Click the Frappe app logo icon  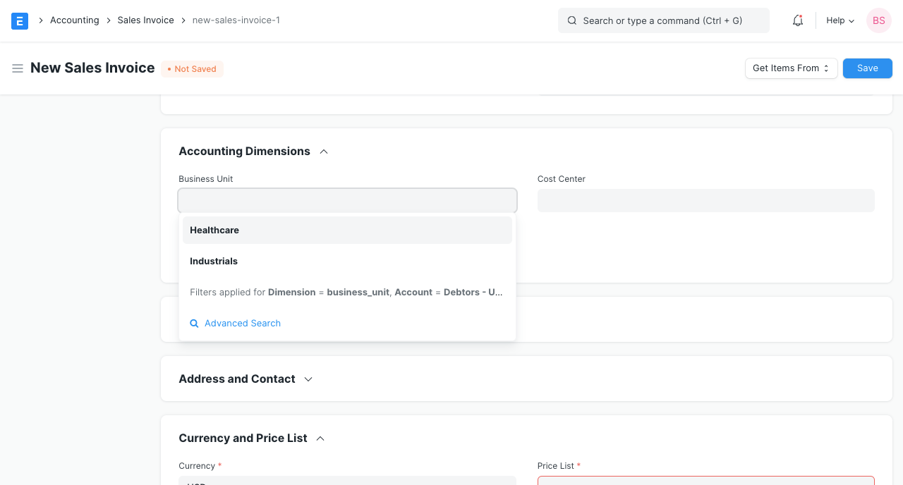click(x=19, y=20)
